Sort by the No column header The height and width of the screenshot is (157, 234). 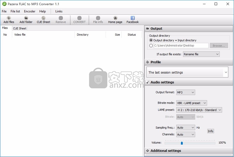point(6,35)
